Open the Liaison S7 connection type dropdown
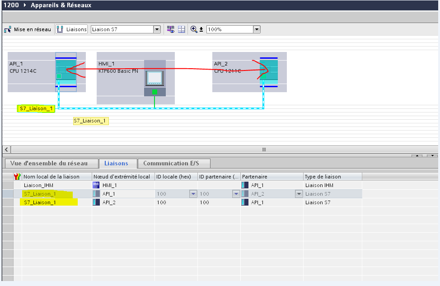This screenshot has width=440, height=286. 157,29
